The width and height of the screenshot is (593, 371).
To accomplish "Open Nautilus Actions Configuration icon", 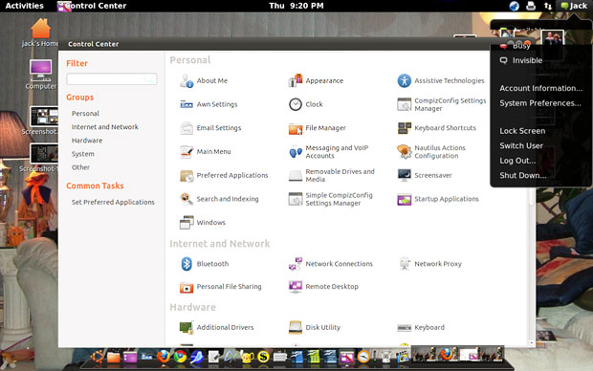I will pyautogui.click(x=405, y=152).
